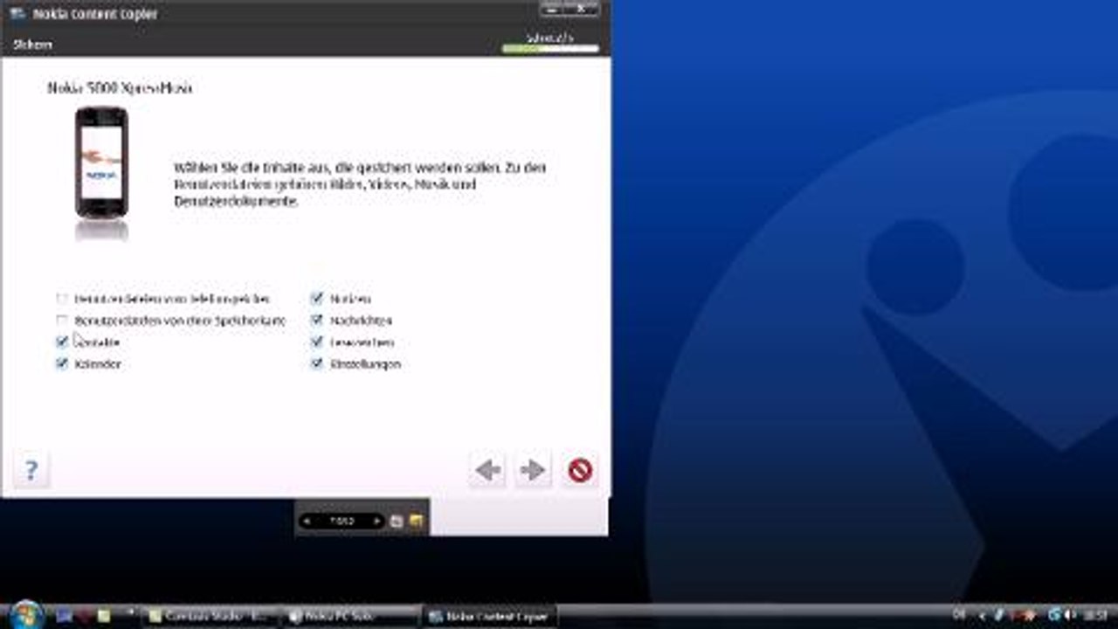Click the system tray clock
This screenshot has height=629, width=1118.
pos(1094,617)
